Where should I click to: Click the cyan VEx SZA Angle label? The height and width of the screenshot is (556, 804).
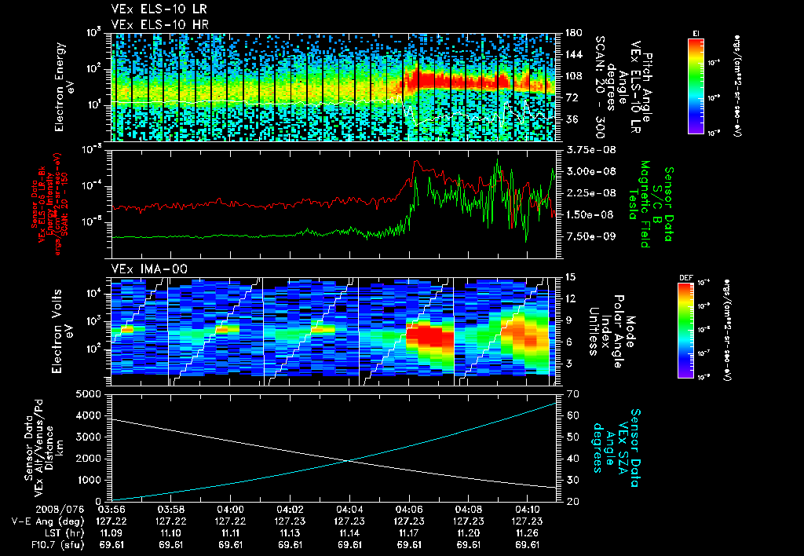pos(617,448)
